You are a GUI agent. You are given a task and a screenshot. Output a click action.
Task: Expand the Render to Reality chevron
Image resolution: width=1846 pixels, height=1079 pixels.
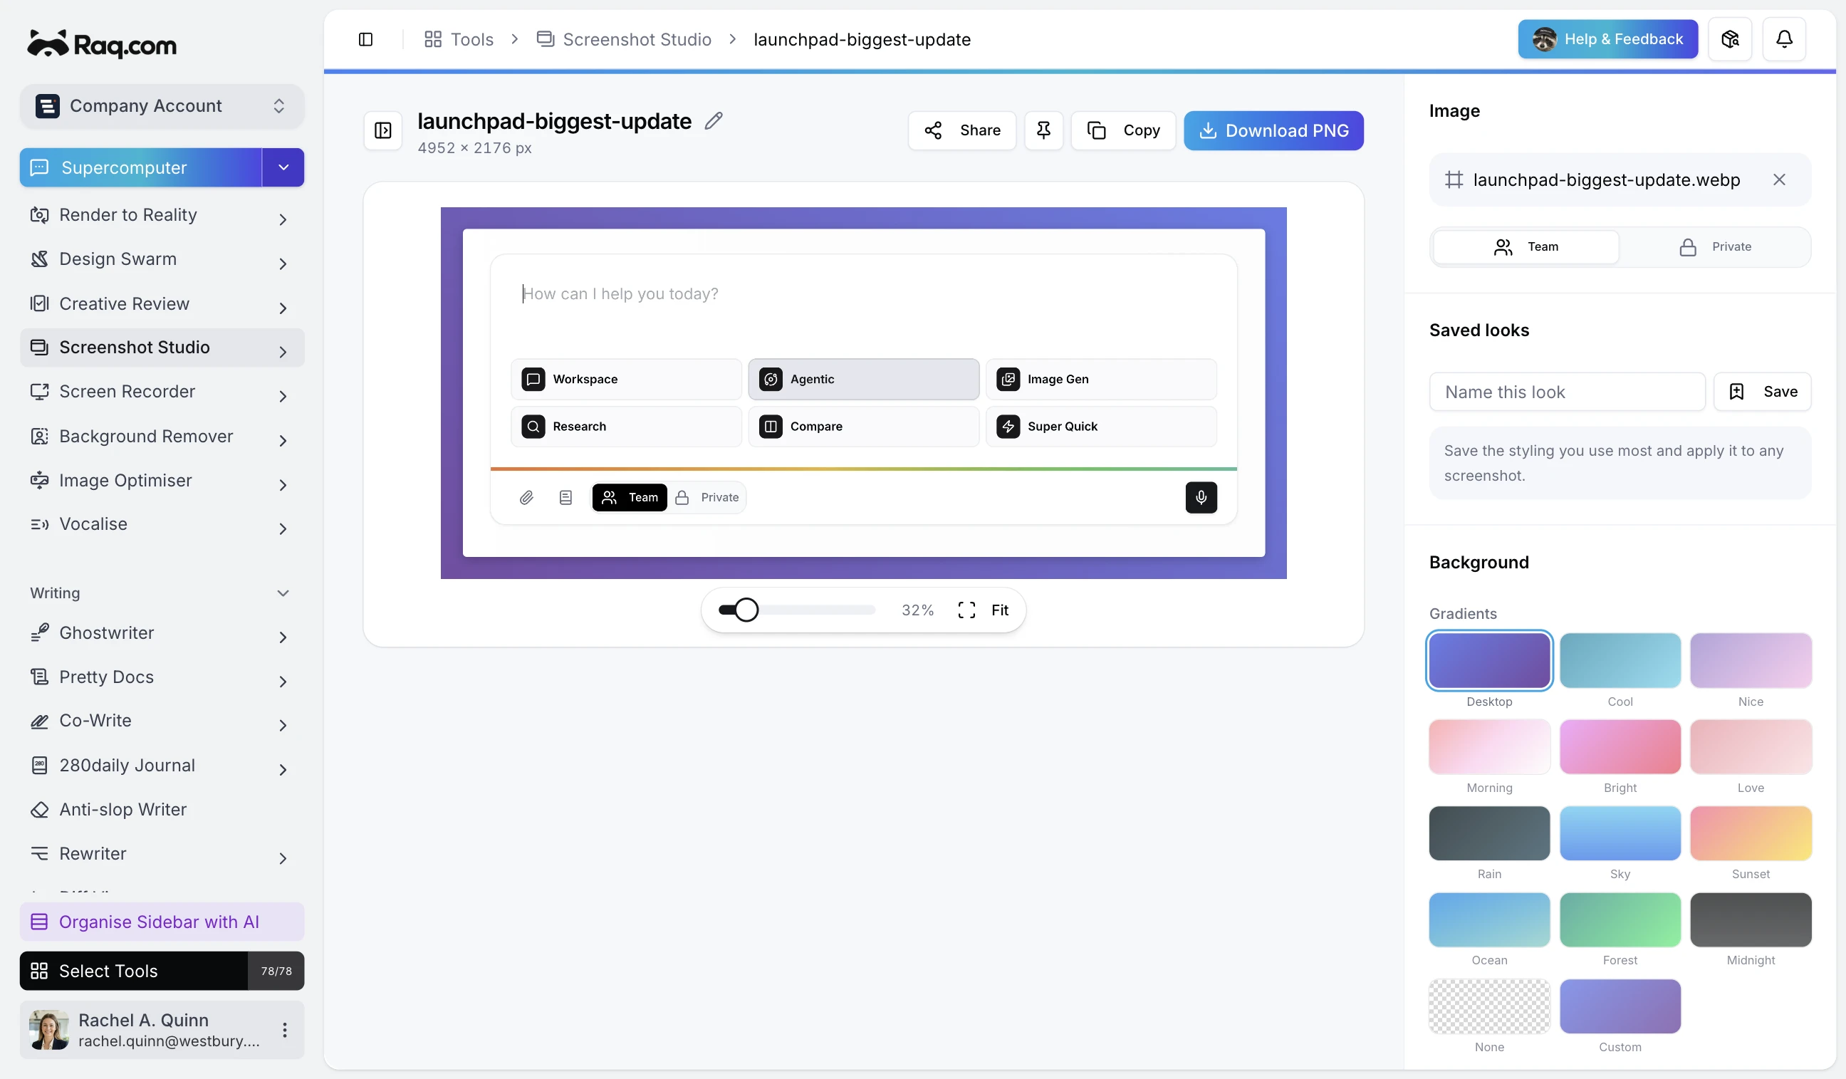tap(283, 219)
